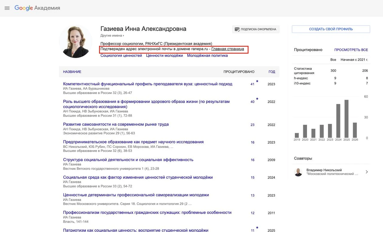This screenshot has height=232, width=383.
Task: Click journal Экономическое развитие России 29 (1), 56-63
Action: point(99,133)
